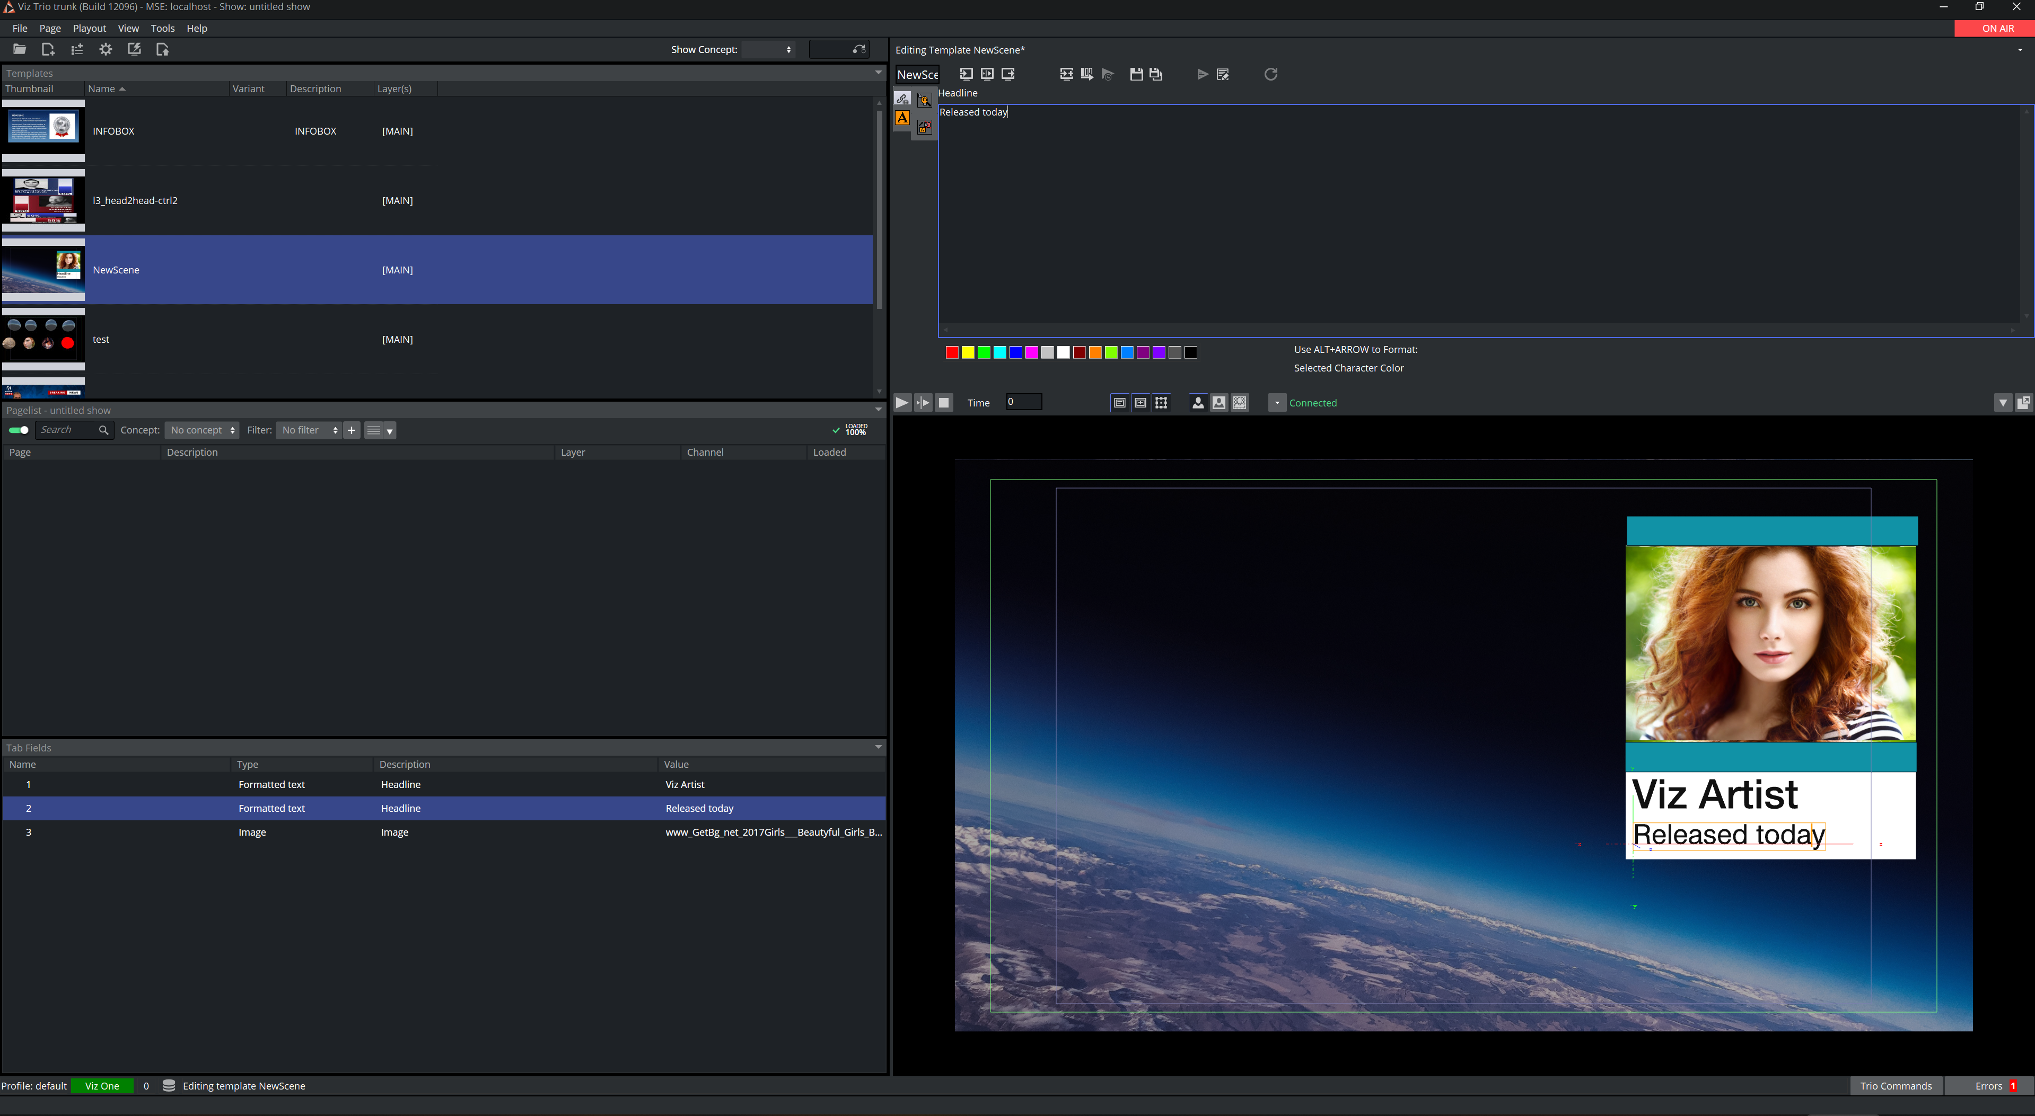Click the refresh/reload icon in template editor
2035x1116 pixels.
(1269, 74)
